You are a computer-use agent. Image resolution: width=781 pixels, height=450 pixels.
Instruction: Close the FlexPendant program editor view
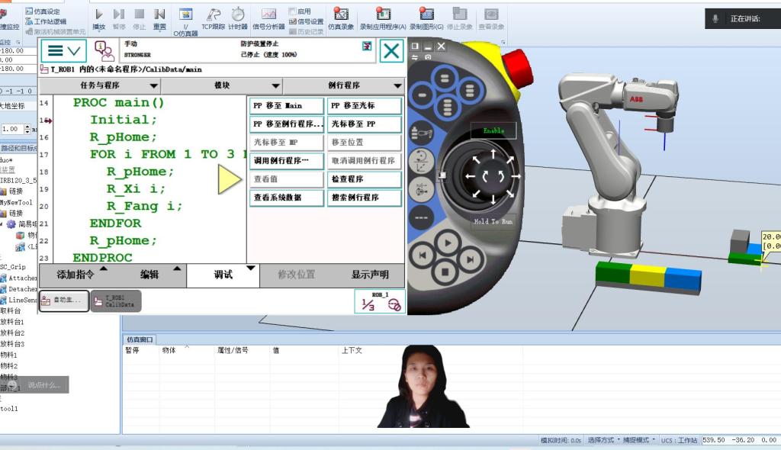tap(391, 51)
